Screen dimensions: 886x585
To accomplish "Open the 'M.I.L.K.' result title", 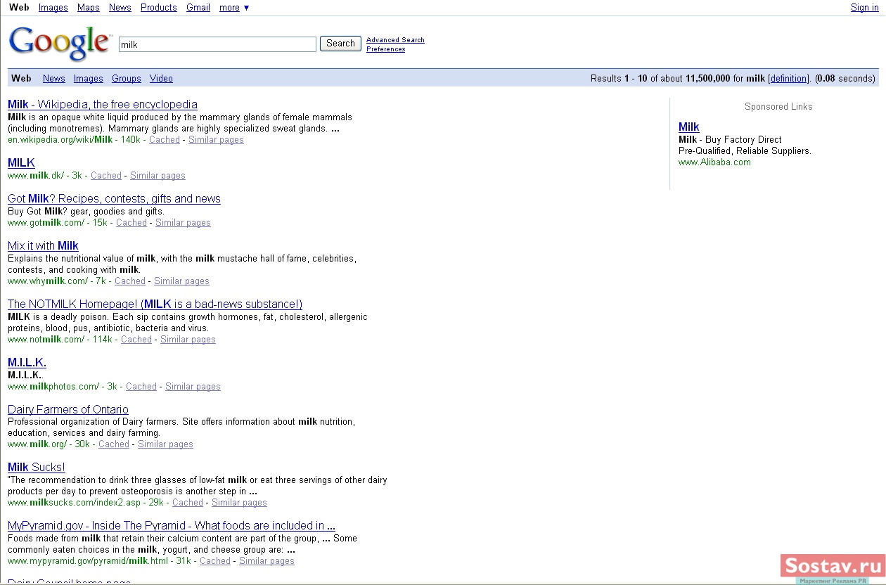I will pos(27,363).
